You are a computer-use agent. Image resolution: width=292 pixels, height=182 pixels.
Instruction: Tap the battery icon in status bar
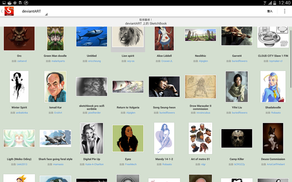click(274, 3)
